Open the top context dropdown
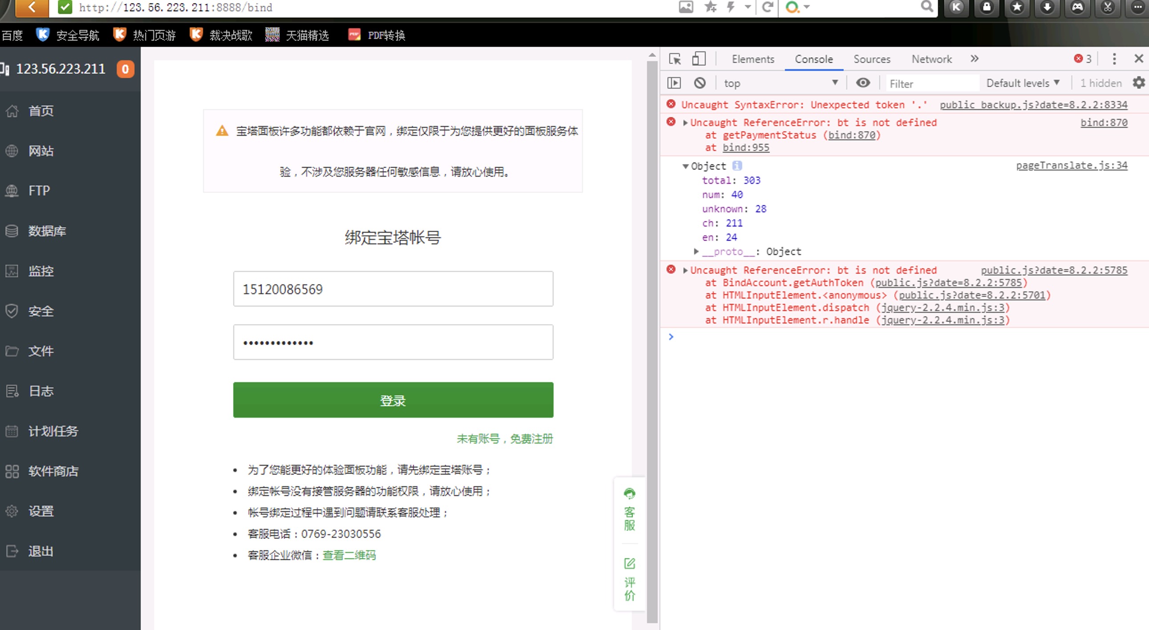 (x=781, y=83)
